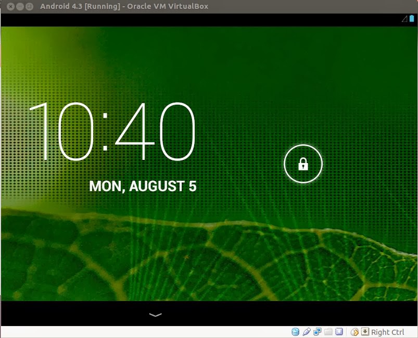Expand the bottom chevron arrow handle
The image size is (418, 338).
coord(155,315)
